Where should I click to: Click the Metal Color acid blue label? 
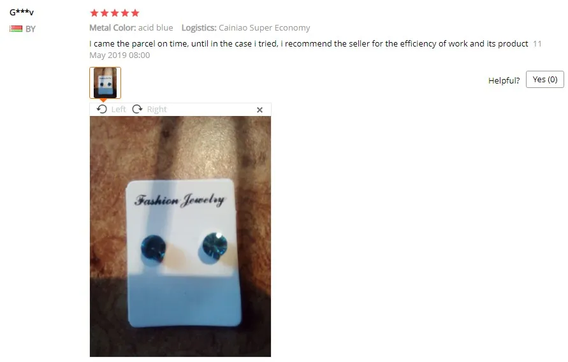click(x=131, y=28)
